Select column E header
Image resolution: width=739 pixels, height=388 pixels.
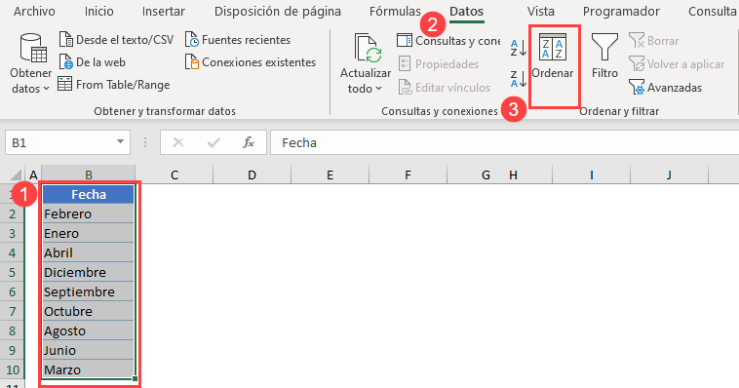click(x=330, y=175)
